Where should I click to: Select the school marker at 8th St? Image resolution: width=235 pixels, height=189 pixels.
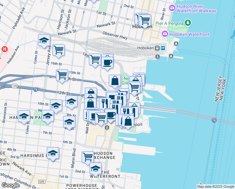[69, 123]
